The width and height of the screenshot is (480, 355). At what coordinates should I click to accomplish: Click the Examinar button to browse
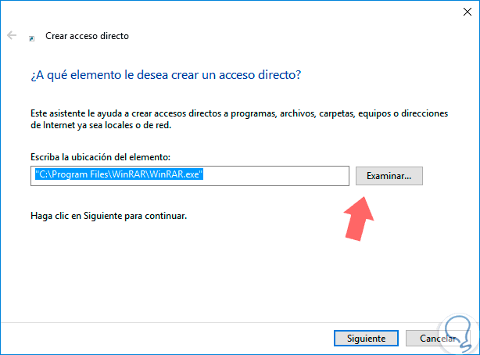point(389,176)
